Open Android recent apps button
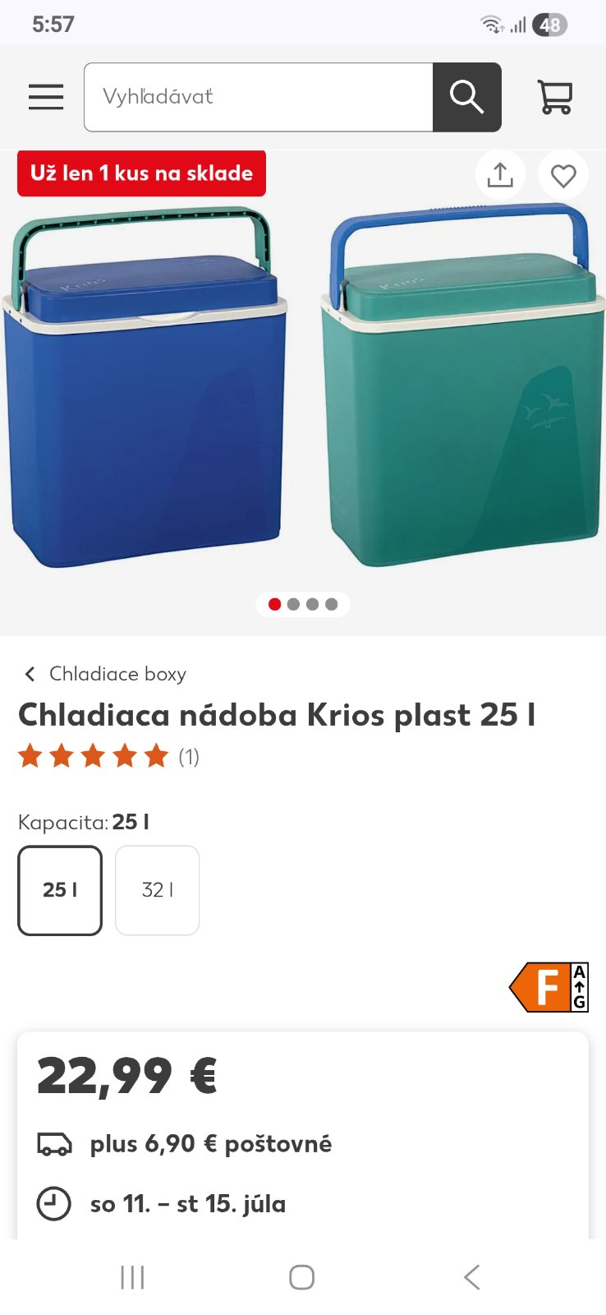Screen dimensions: 606x1315 pyautogui.click(x=132, y=1277)
